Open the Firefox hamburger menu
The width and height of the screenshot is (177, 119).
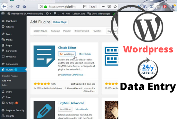[173, 6]
